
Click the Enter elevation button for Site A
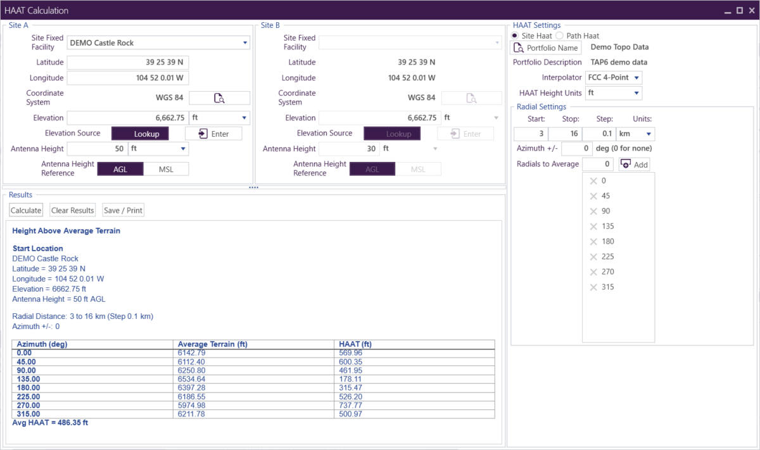(x=213, y=134)
